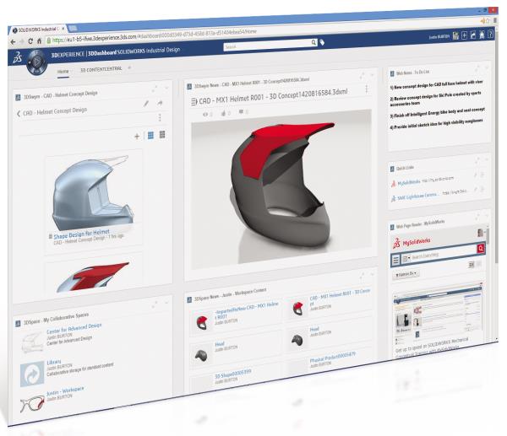Click the share arrow in Helmet Concept Design panel
Viewport: 507px width, 436px height.
pos(160,103)
